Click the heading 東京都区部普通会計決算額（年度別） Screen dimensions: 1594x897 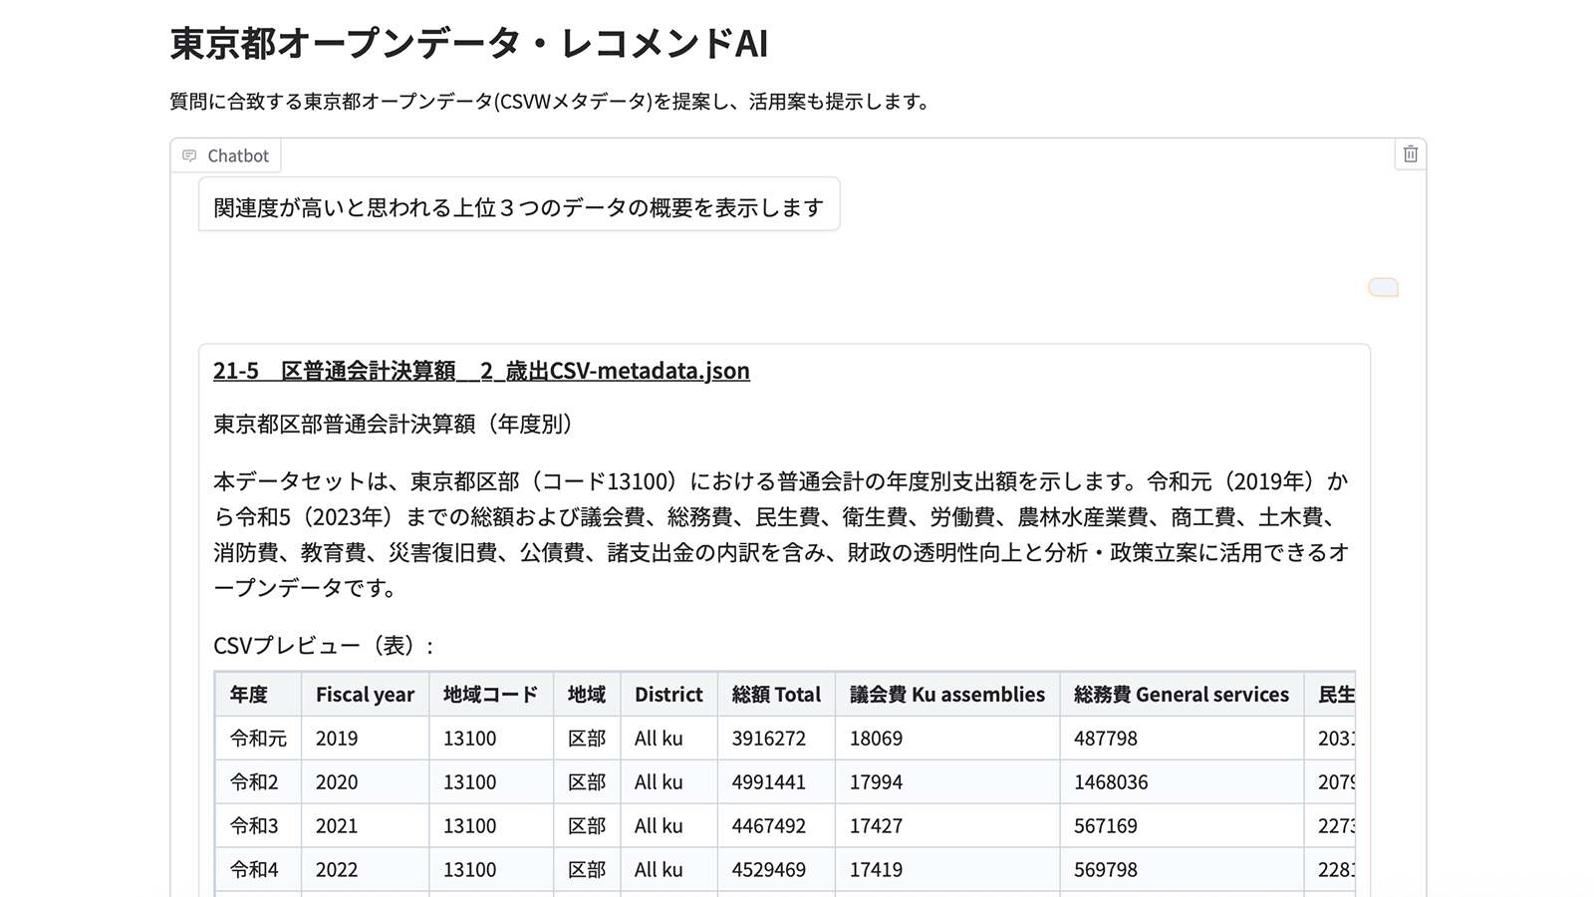click(398, 425)
